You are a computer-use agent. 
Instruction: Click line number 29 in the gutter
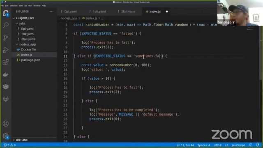(65, 137)
